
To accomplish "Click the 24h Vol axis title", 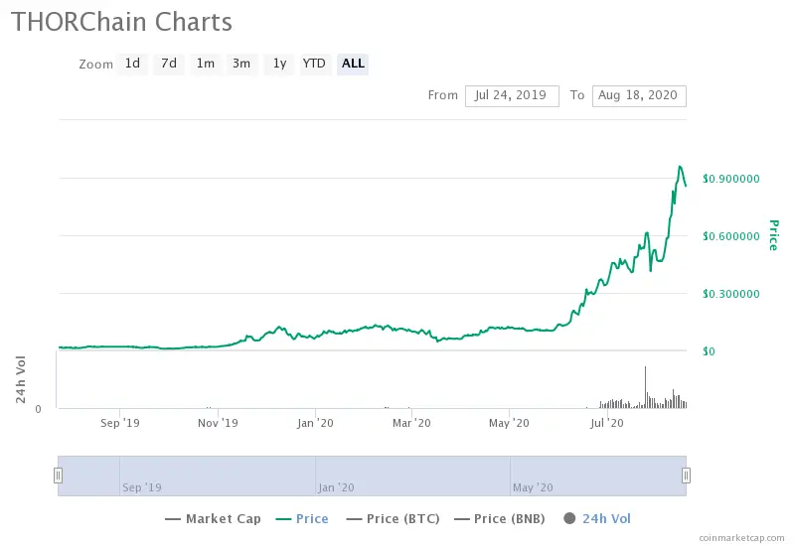I will point(20,379).
